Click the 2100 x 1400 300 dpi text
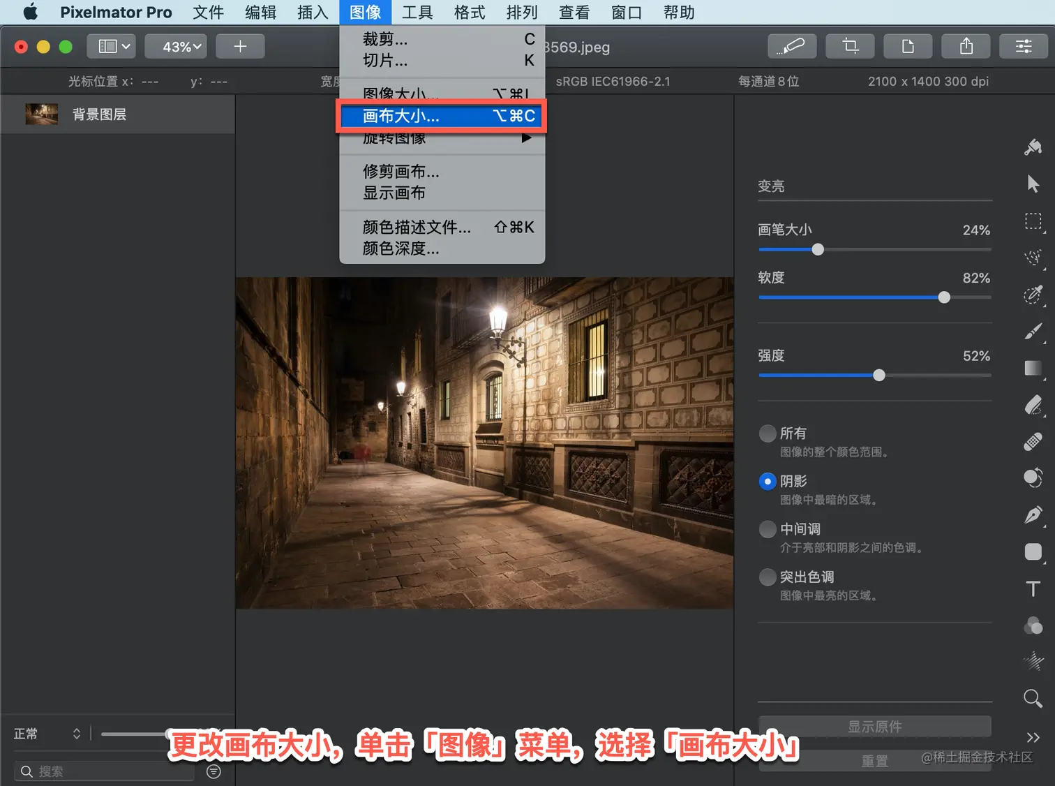This screenshot has width=1055, height=786. pyautogui.click(x=928, y=81)
